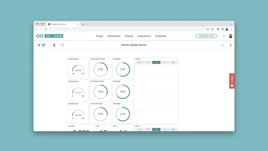Select LIVE range on top chart

pos(173,62)
